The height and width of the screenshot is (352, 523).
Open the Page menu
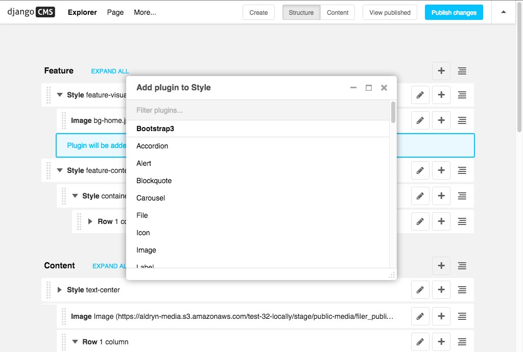tap(115, 12)
